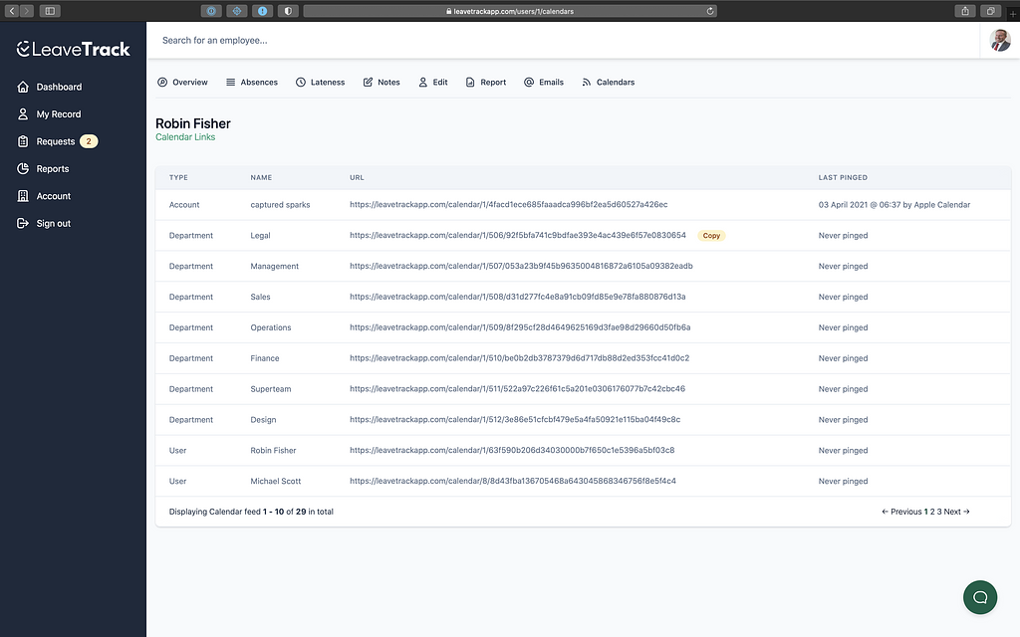Open the Notes tab
The height and width of the screenshot is (637, 1020).
click(x=382, y=82)
